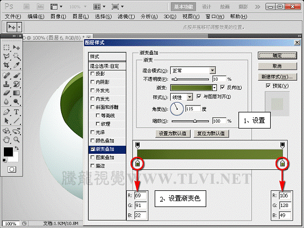Select the Pen tool

[x=6, y=112]
